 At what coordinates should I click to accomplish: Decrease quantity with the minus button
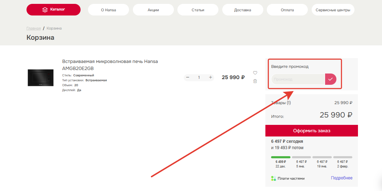[x=188, y=77]
